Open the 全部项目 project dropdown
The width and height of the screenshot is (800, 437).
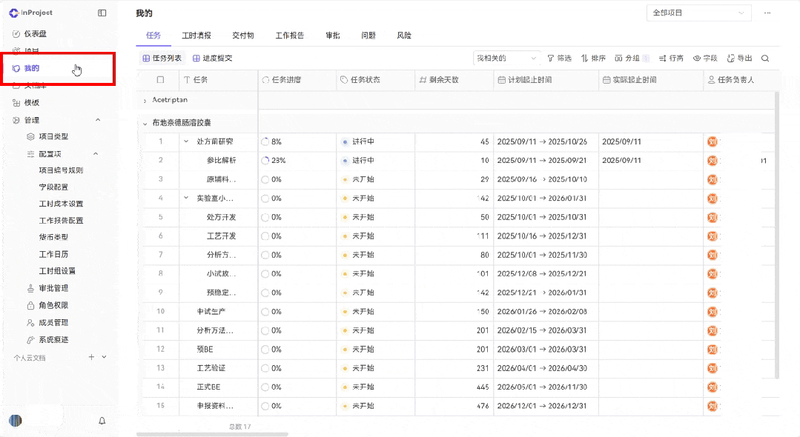click(697, 13)
